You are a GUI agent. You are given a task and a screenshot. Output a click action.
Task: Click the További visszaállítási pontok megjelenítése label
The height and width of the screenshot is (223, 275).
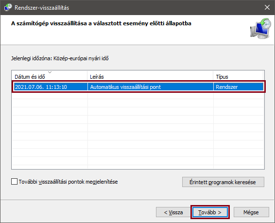[68, 182]
